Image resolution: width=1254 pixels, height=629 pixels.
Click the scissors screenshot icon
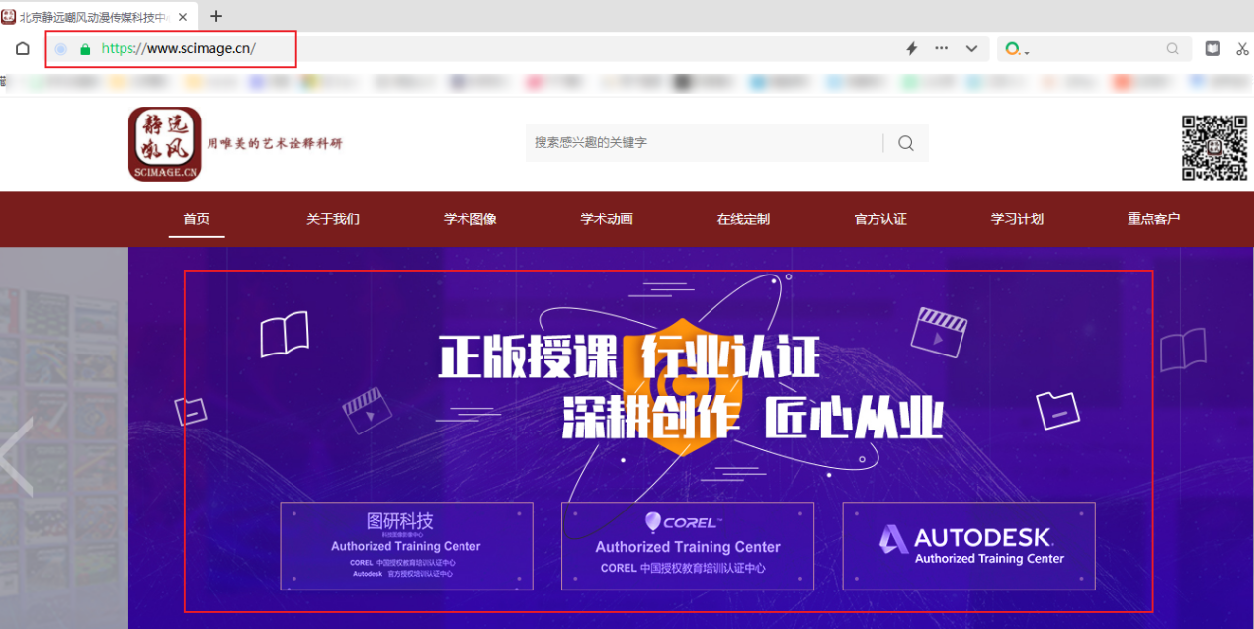1242,48
